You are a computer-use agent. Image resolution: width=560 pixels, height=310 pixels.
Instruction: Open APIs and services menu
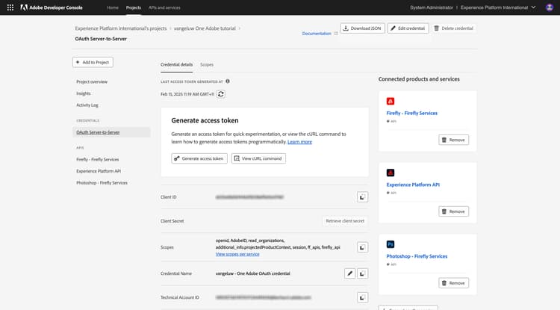click(x=164, y=7)
